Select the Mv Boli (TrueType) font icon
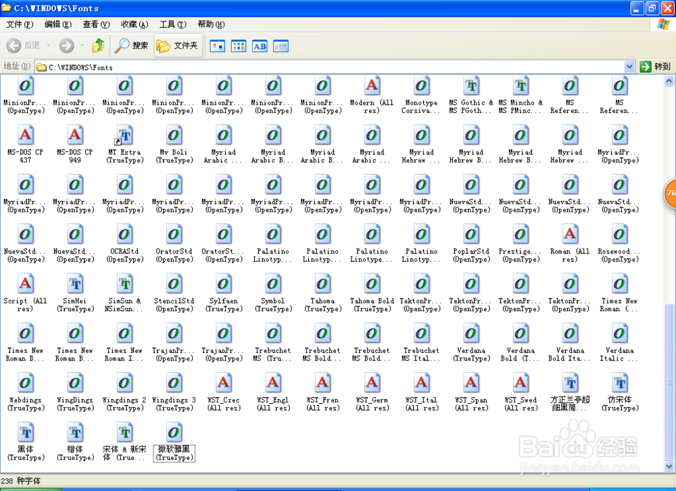This screenshot has width=676, height=491. point(174,135)
